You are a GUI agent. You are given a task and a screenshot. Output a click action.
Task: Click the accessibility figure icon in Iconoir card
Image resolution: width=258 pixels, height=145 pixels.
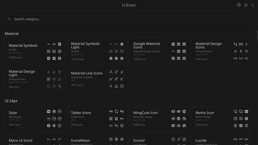pos(173,139)
